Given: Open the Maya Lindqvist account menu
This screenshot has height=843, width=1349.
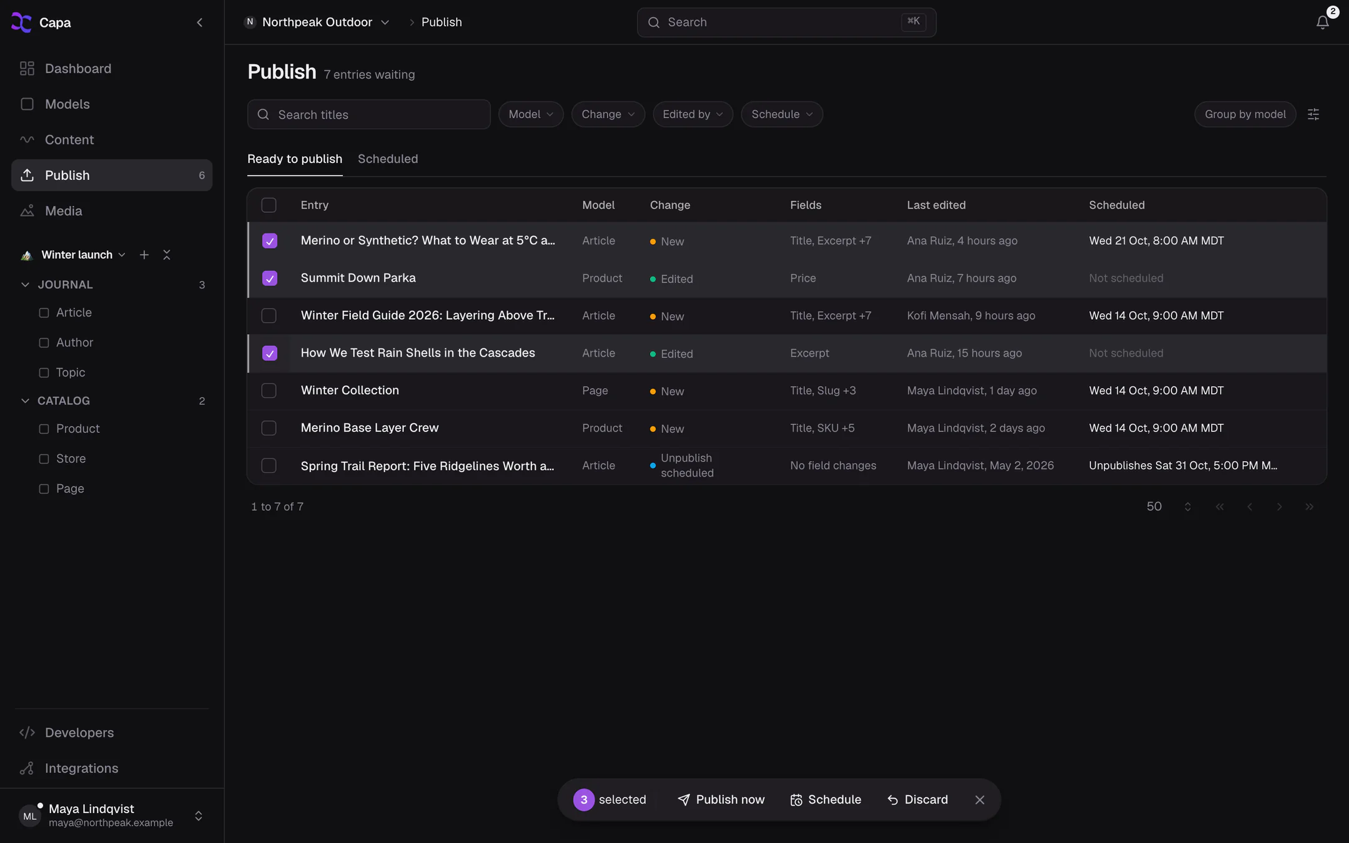Looking at the screenshot, I should click(x=112, y=816).
